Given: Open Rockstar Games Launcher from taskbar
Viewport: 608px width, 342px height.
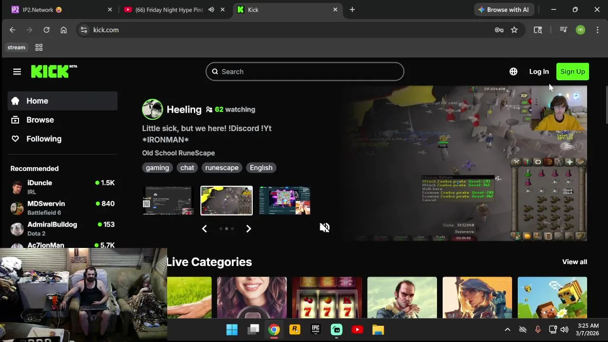Looking at the screenshot, I should click(294, 330).
